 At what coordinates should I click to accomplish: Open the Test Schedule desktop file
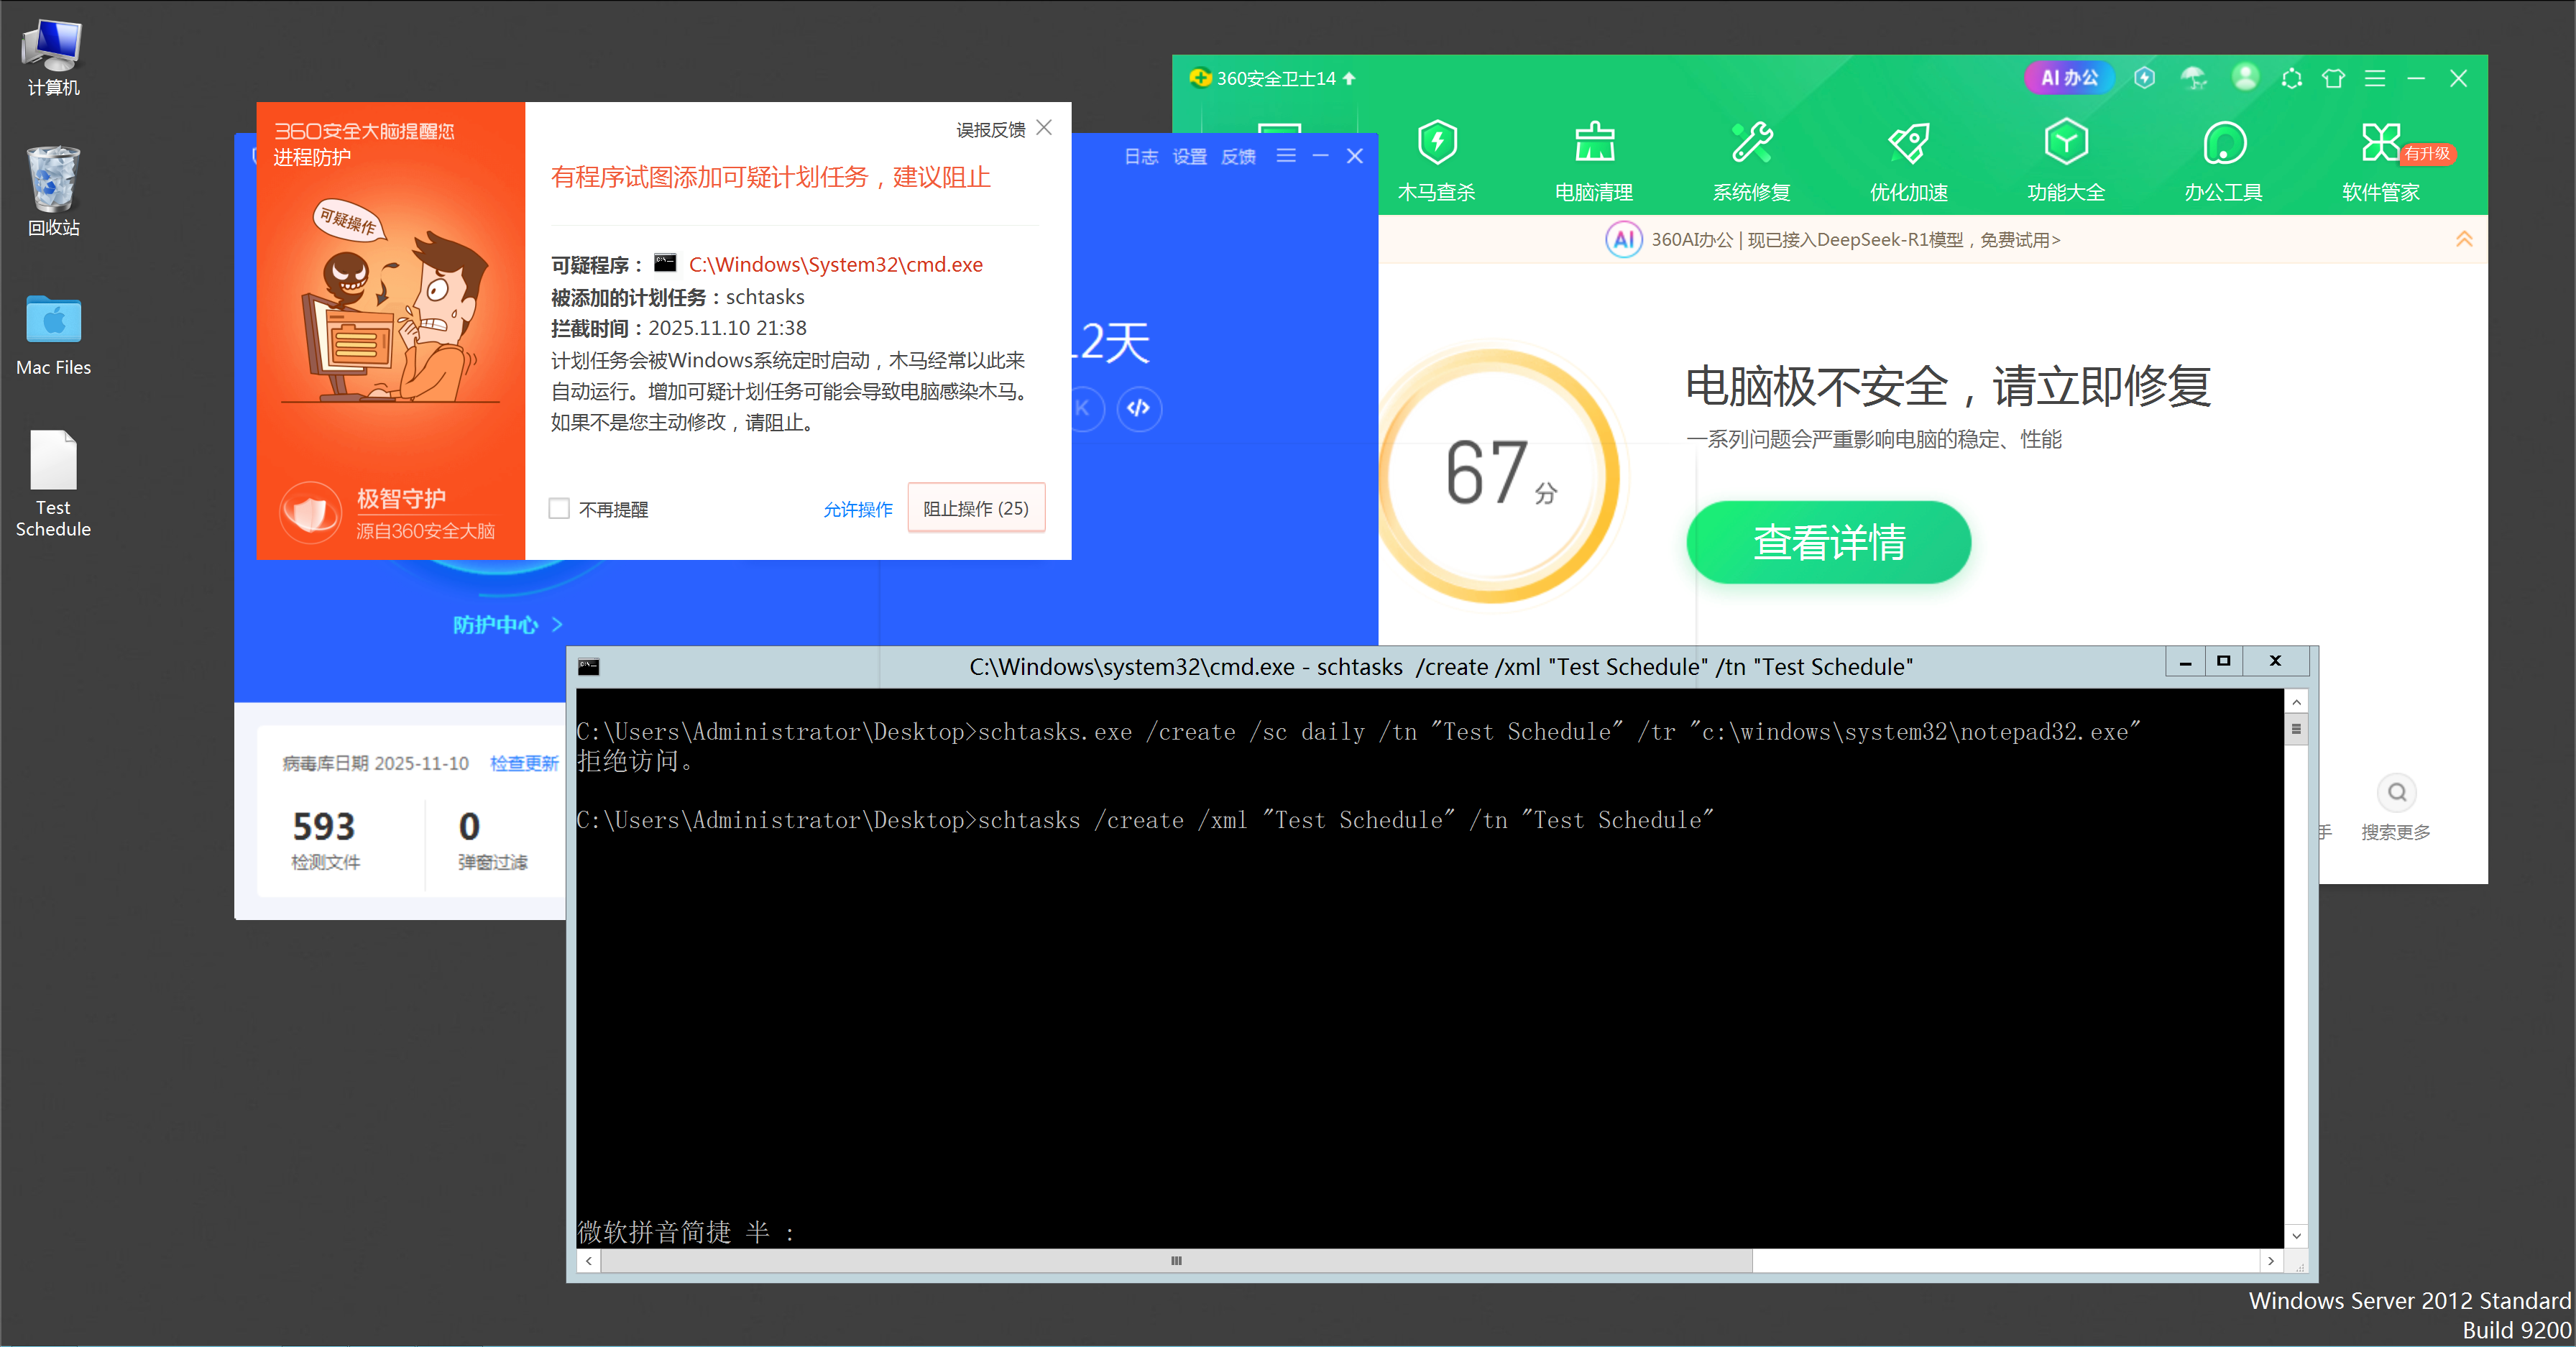[53, 463]
